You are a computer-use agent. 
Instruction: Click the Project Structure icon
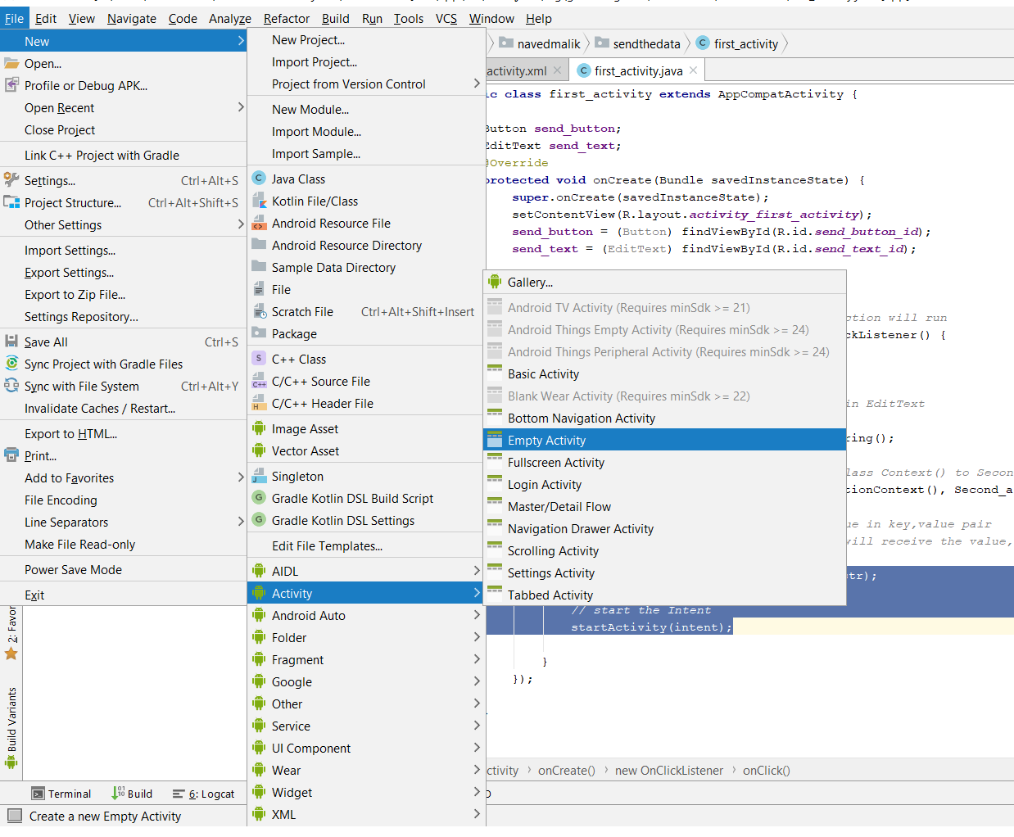(11, 202)
